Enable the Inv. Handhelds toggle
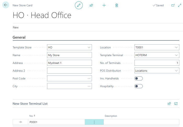Viewport: 183px width, 127px height. [x=139, y=78]
